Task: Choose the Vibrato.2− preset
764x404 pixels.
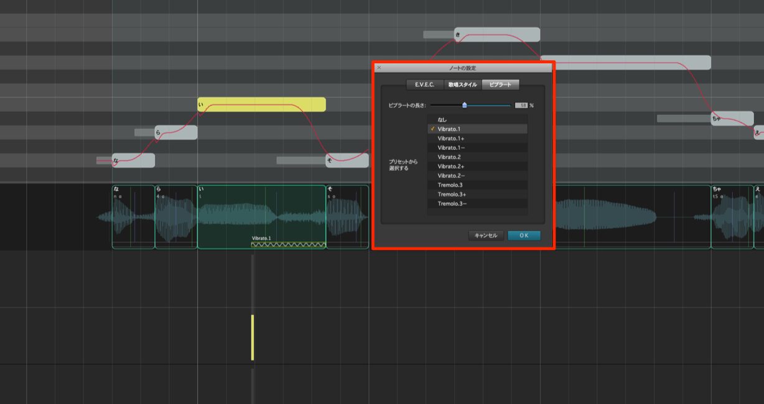Action: 478,175
